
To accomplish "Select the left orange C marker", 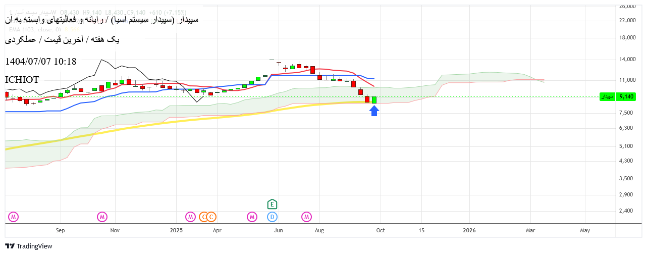I will click(x=204, y=217).
